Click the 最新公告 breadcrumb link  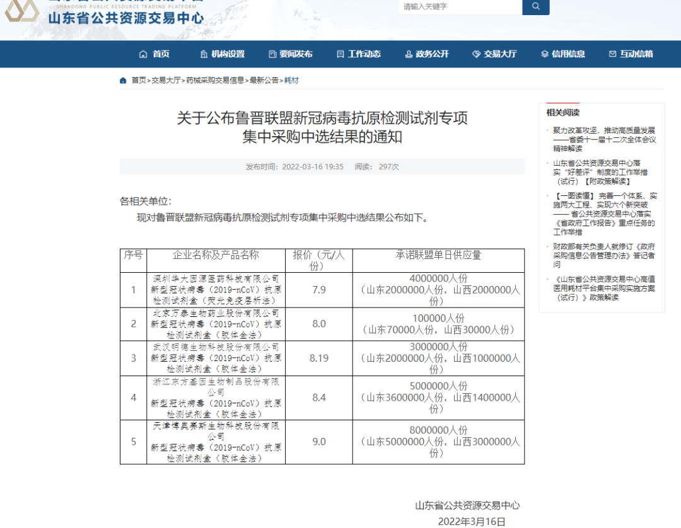coord(264,80)
